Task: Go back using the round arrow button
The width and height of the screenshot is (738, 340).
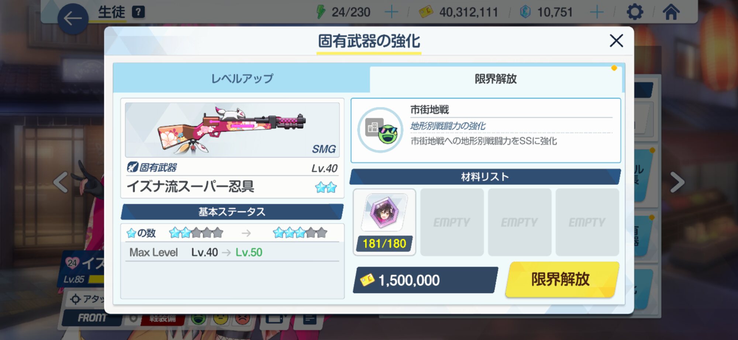Action: (73, 18)
